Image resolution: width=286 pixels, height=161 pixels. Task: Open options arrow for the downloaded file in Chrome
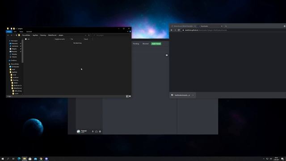pos(193,95)
